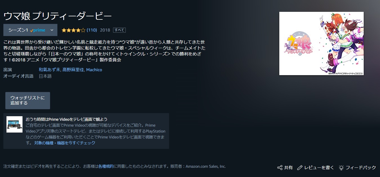This screenshot has width=380, height=177.
Task: Click the pencil icon for レビューを書く
Action: coord(300,167)
